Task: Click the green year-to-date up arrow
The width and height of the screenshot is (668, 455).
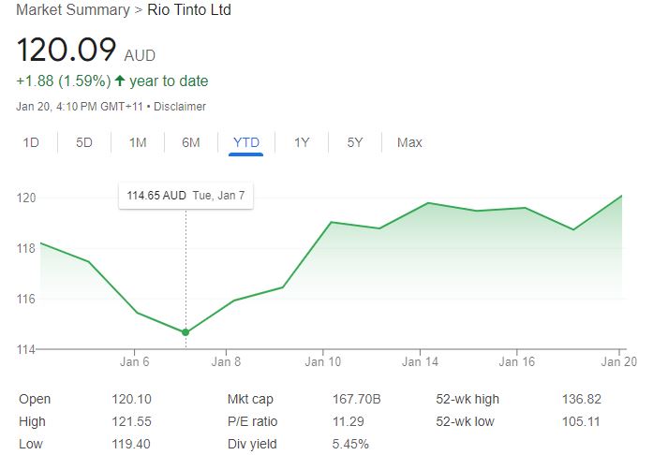Action: [x=120, y=81]
